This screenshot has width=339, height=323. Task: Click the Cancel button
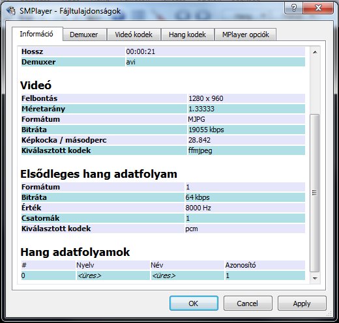[x=248, y=303]
